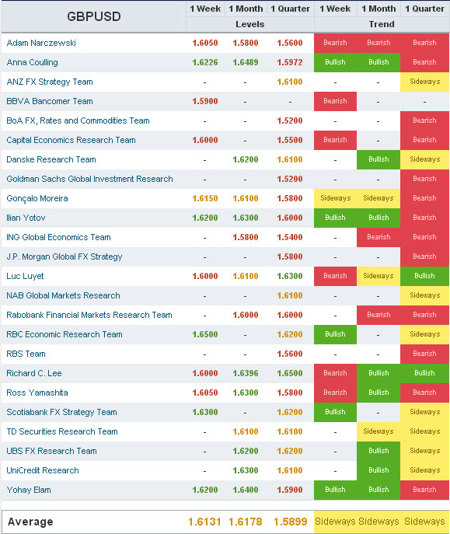Select Anna Coulling's 1 Quarter level 1.5972
This screenshot has height=534, width=450.
[x=290, y=62]
